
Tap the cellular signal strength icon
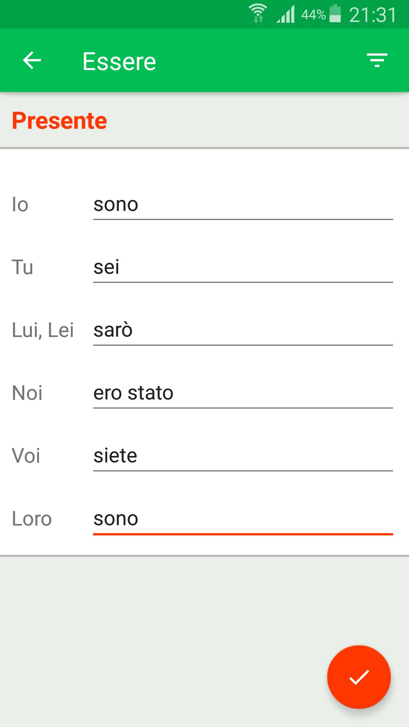[286, 14]
